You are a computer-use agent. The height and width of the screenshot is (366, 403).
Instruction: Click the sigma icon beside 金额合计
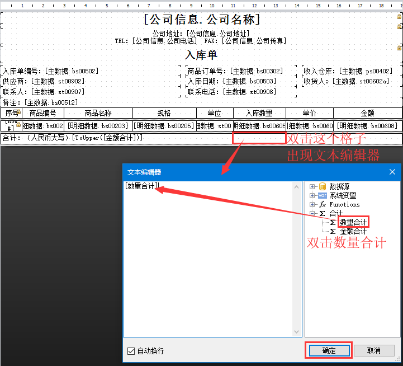pos(333,231)
